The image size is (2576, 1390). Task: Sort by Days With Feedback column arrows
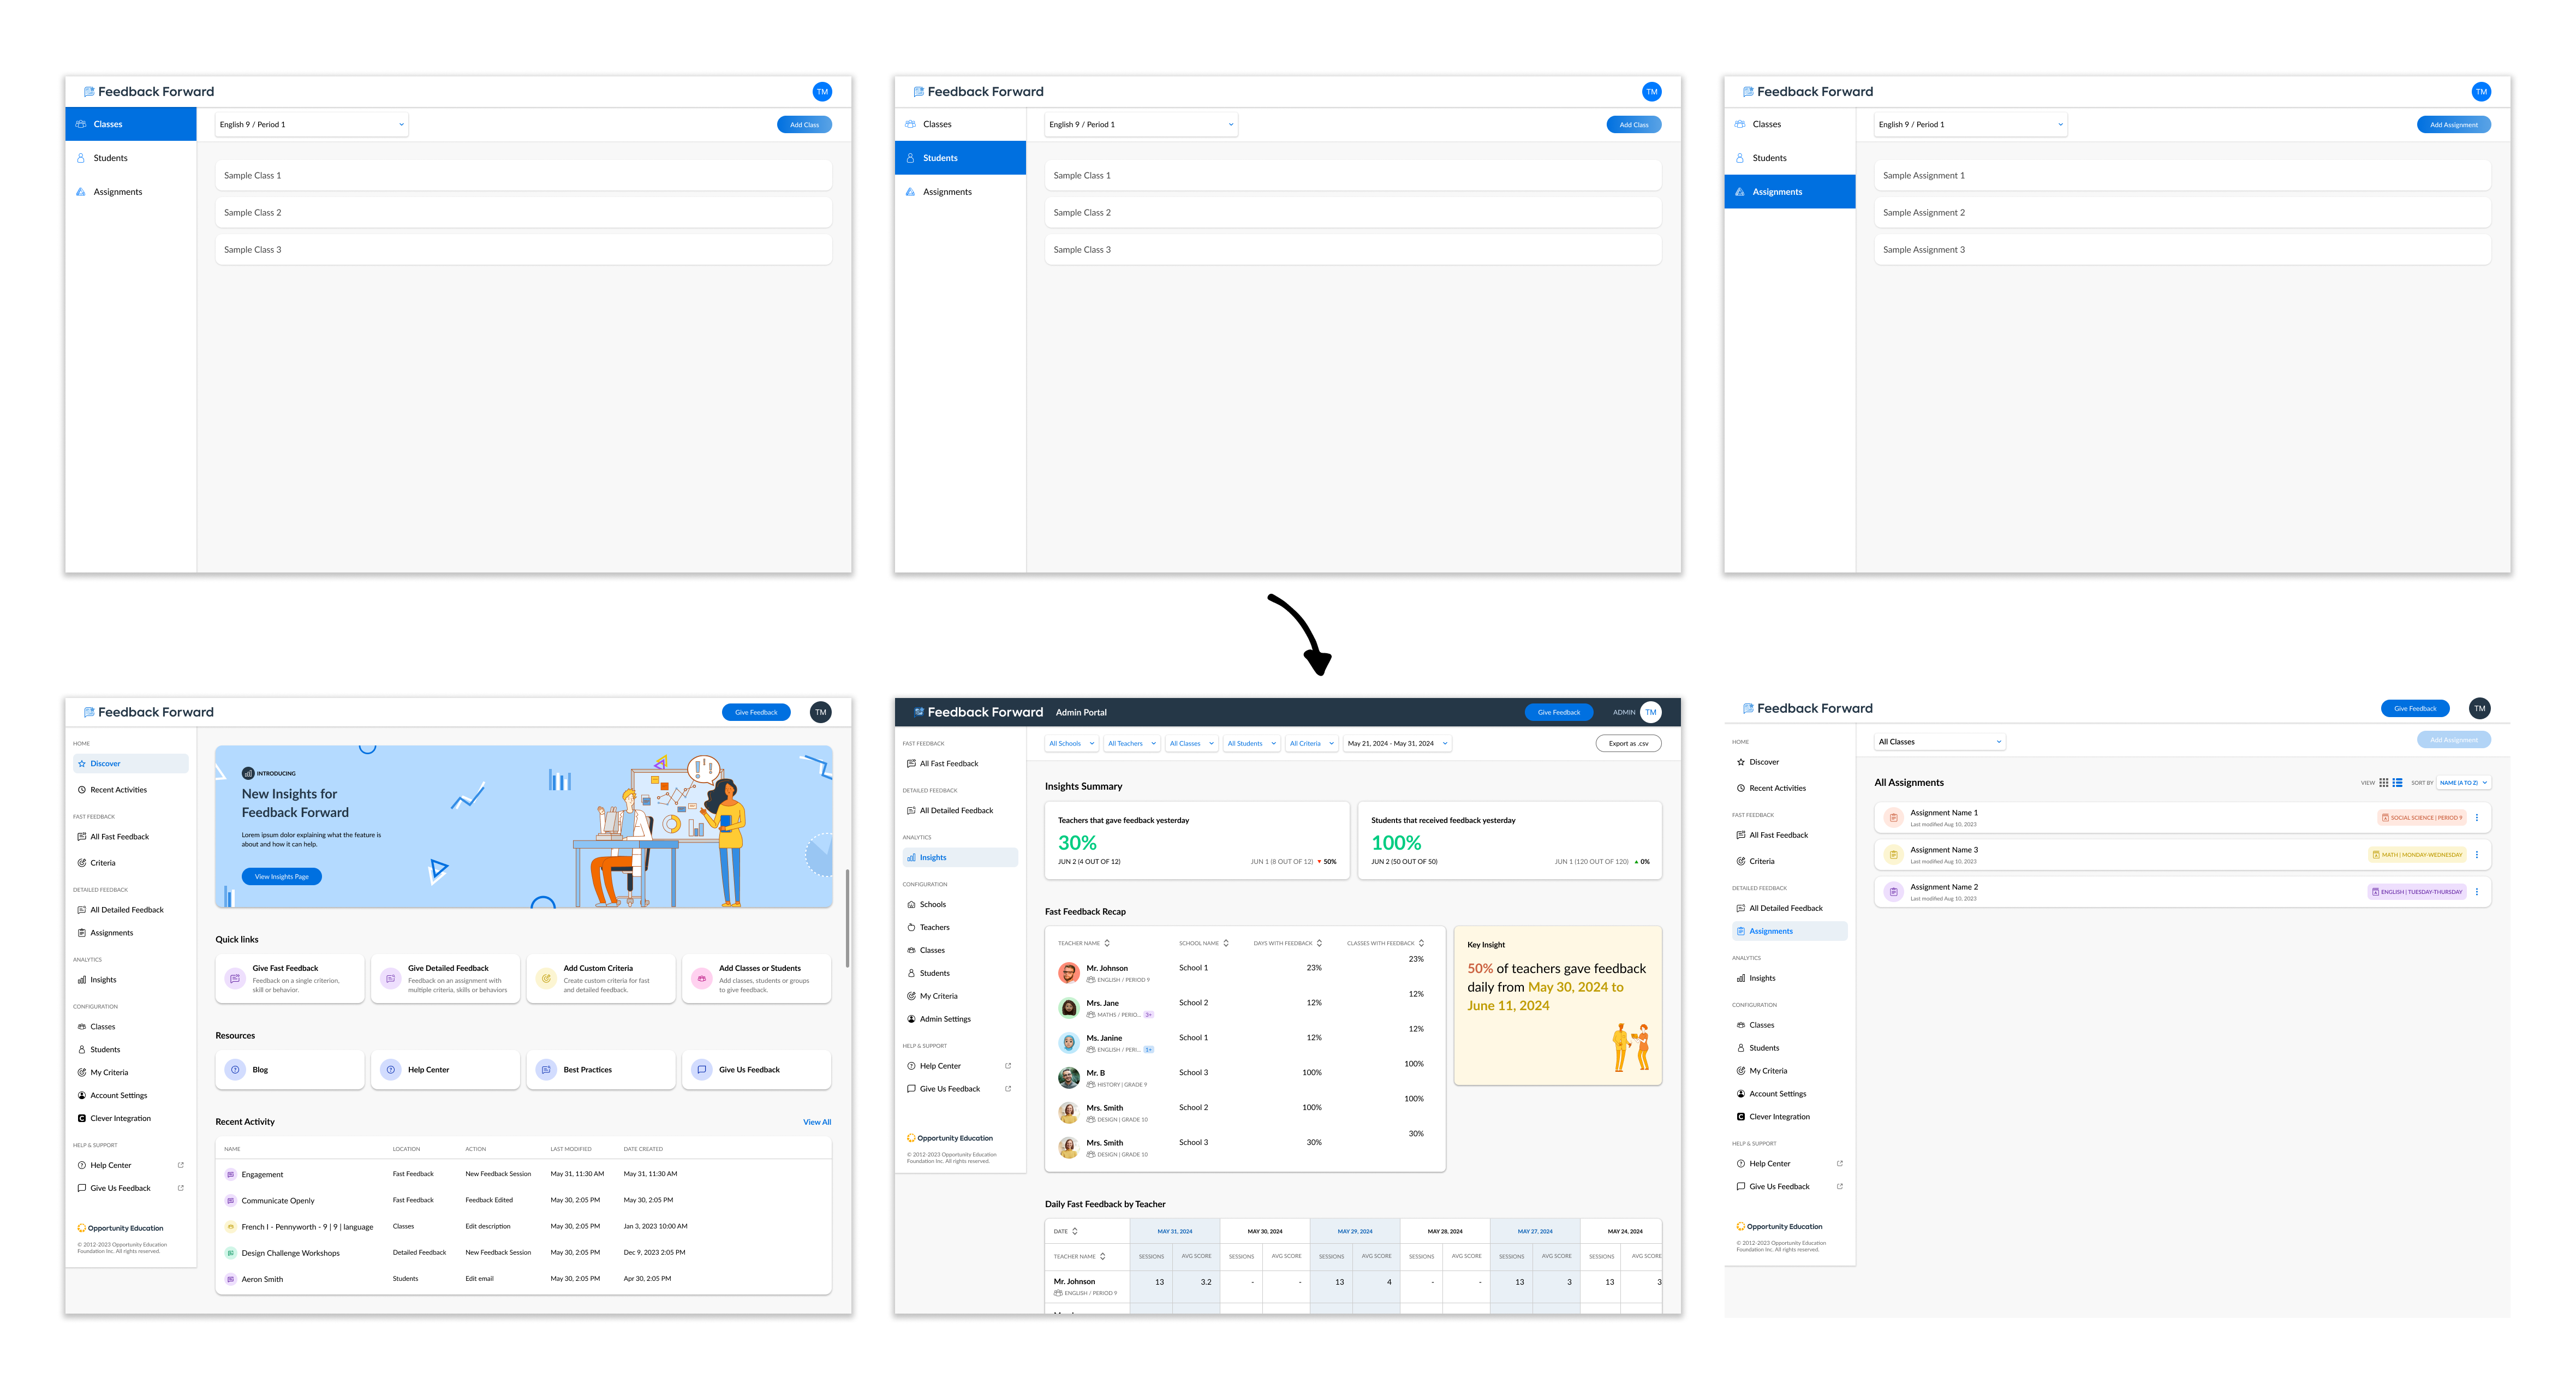coord(1319,943)
